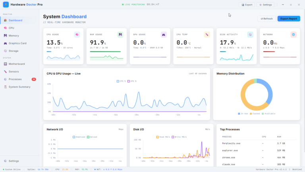
Task: Select explorer.exe process row
Action: [258, 150]
